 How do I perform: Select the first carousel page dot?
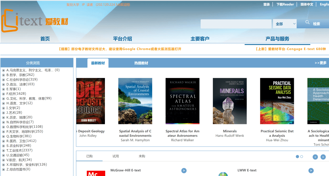click(x=297, y=156)
